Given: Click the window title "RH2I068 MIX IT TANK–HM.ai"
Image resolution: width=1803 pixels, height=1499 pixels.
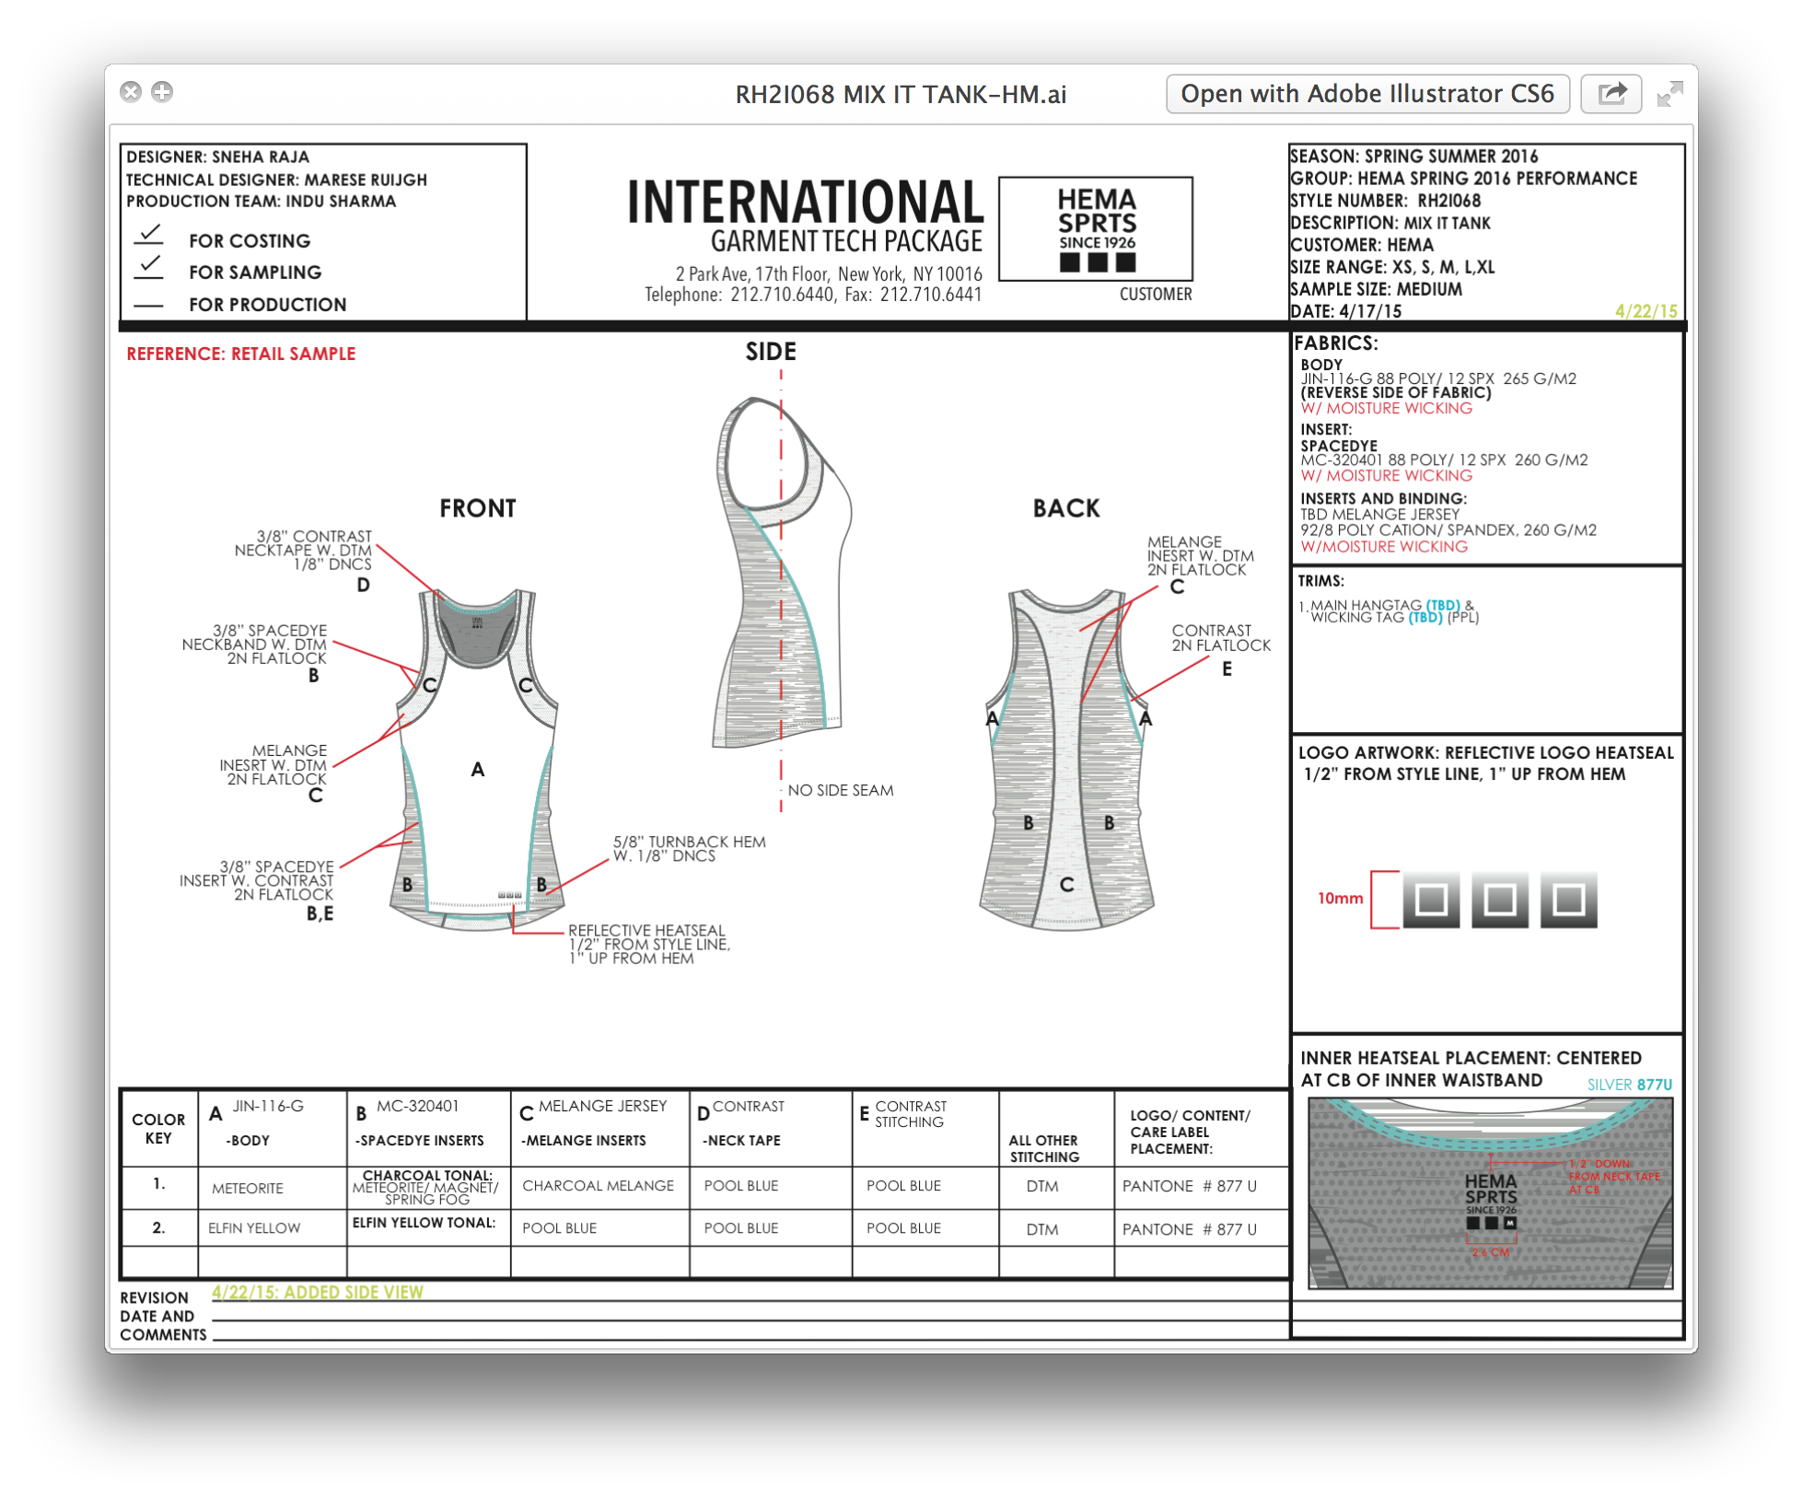Looking at the screenshot, I should pos(901,95).
